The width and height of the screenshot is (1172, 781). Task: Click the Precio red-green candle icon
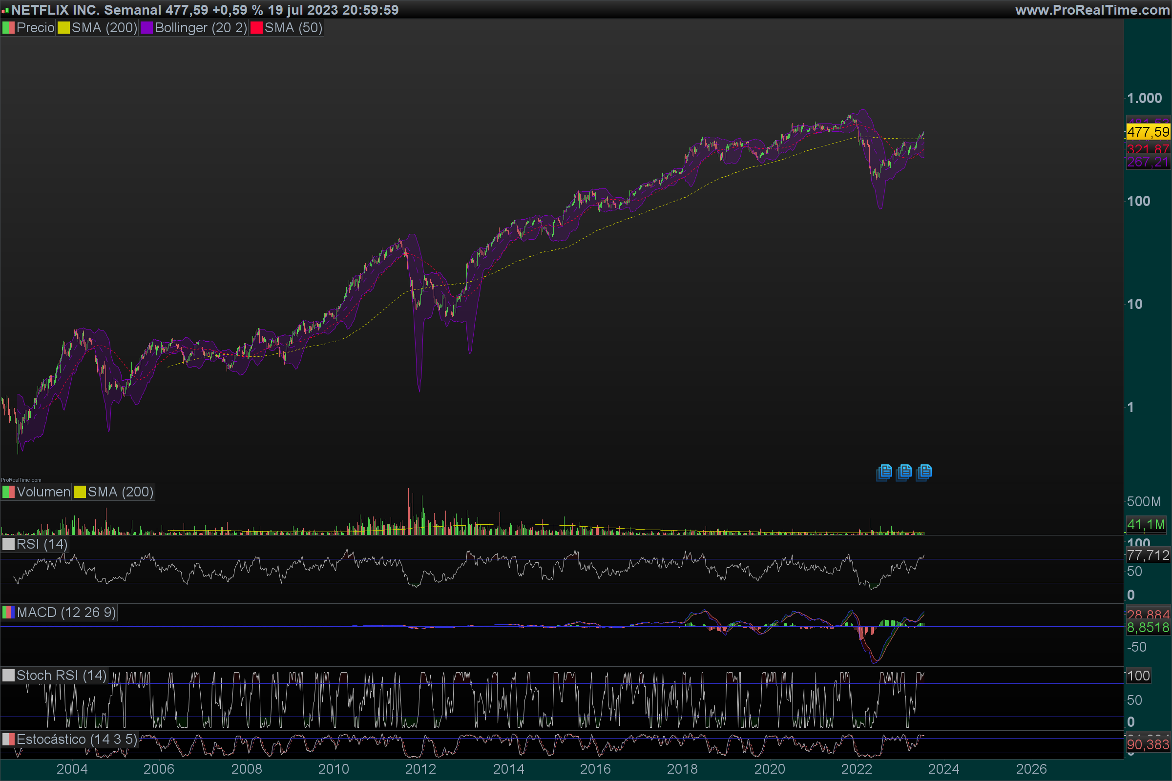[x=8, y=28]
